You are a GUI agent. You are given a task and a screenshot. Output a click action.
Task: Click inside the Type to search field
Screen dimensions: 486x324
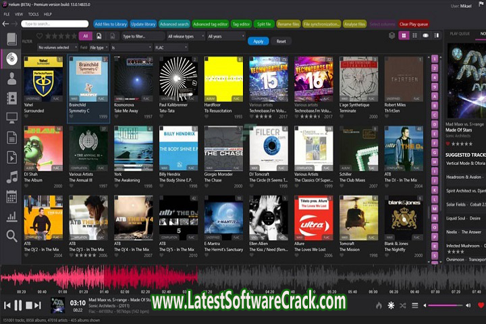click(x=54, y=24)
